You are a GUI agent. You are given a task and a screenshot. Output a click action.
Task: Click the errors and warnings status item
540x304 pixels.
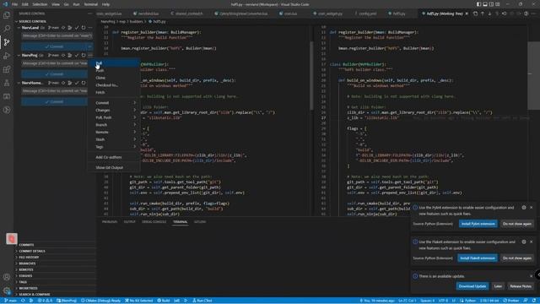[45, 301]
